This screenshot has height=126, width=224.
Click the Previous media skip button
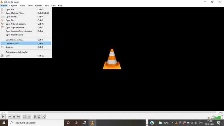(10, 117)
